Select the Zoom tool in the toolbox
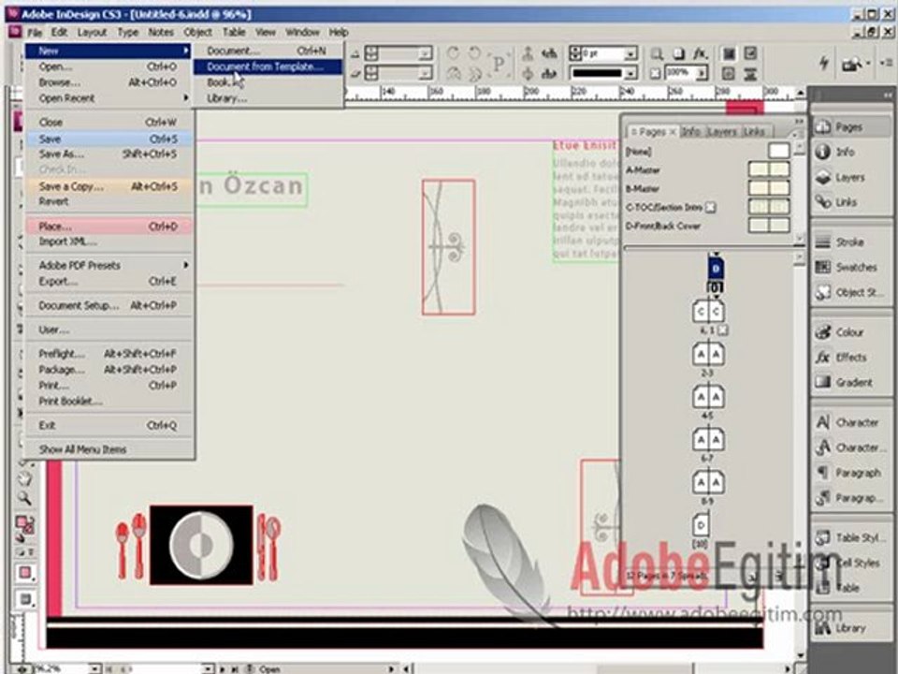The image size is (898, 674). (24, 497)
